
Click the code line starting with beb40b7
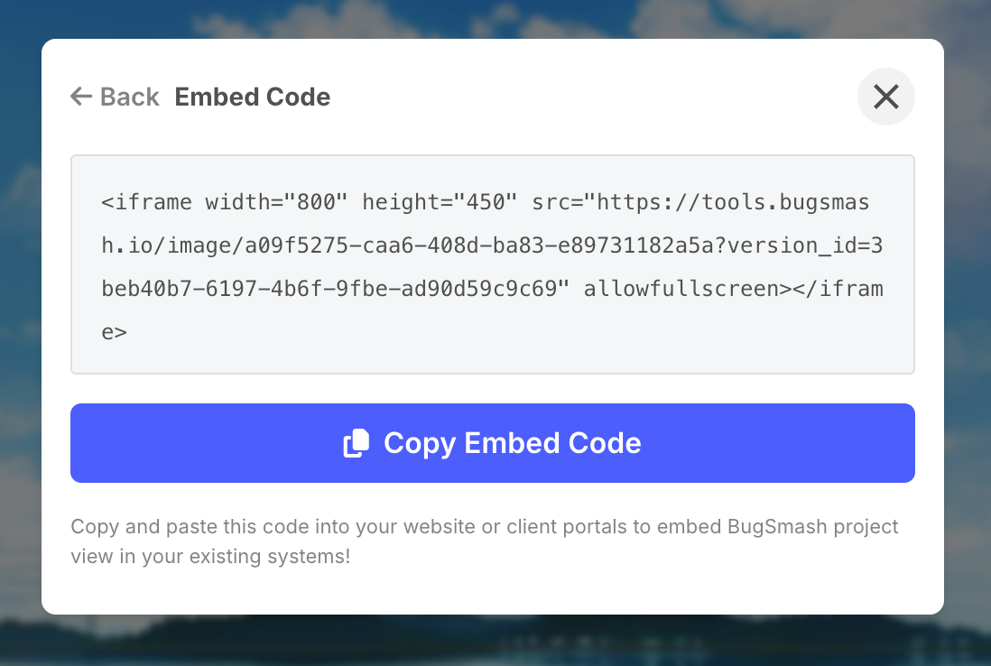pyautogui.click(x=334, y=289)
